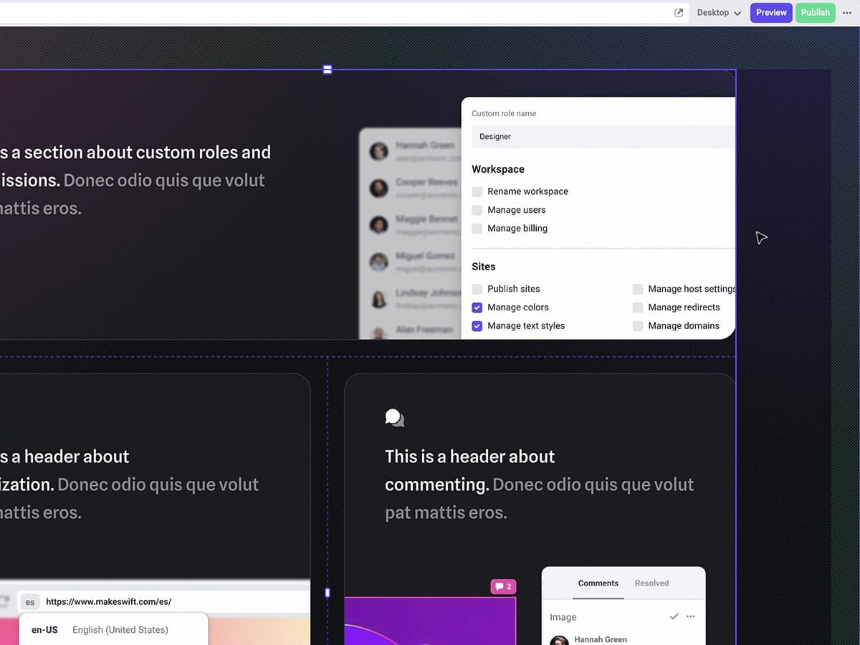Check the Manage domains checkbox

point(638,326)
